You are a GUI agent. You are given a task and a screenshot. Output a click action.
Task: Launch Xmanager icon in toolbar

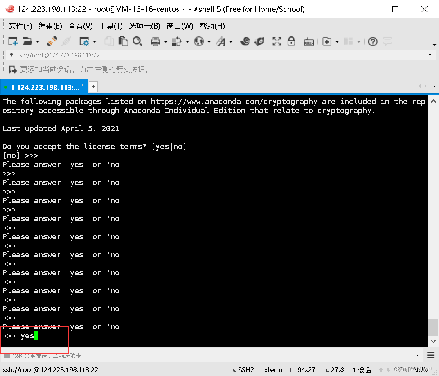[259, 41]
